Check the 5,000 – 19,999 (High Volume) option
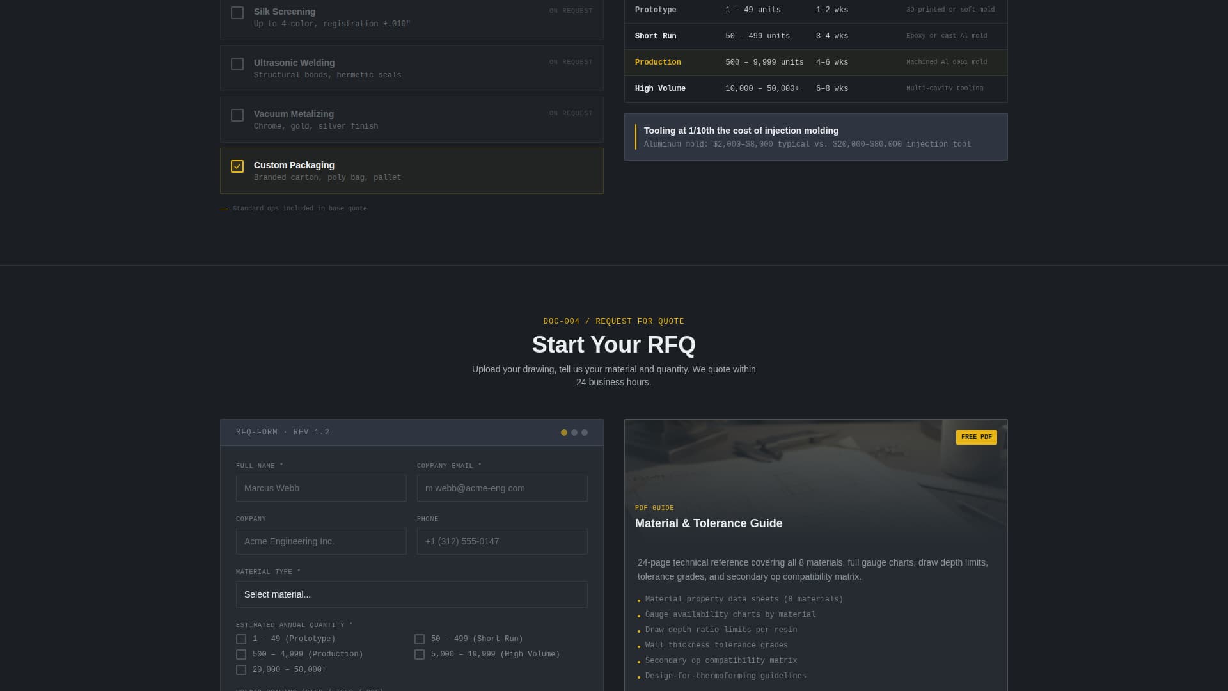The height and width of the screenshot is (691, 1228). coord(420,654)
